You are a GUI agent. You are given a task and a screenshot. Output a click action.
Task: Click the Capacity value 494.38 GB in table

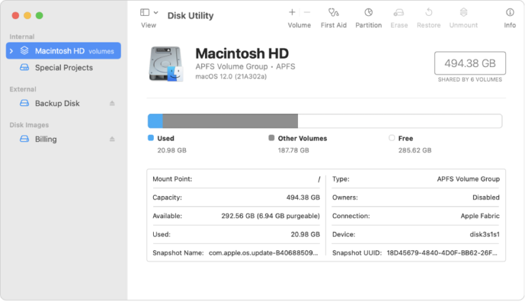pyautogui.click(x=303, y=197)
